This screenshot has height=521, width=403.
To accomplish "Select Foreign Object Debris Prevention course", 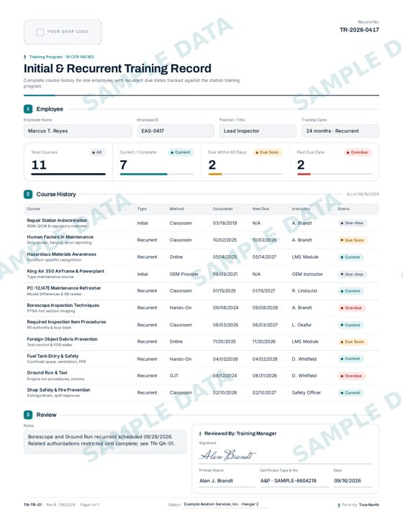I will pos(201,341).
